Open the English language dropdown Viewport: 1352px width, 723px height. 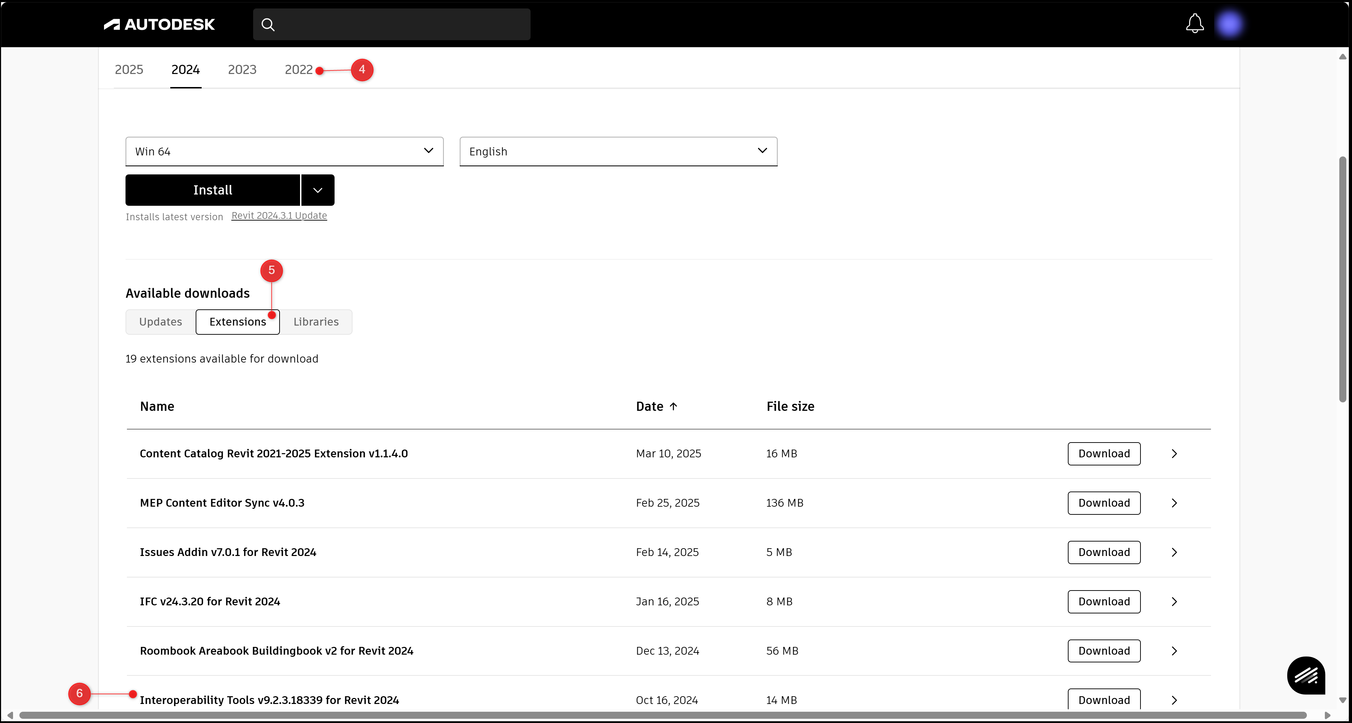[618, 151]
